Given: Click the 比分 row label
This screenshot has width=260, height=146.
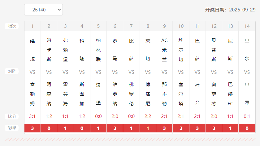Looking at the screenshot, I should coord(12,116).
